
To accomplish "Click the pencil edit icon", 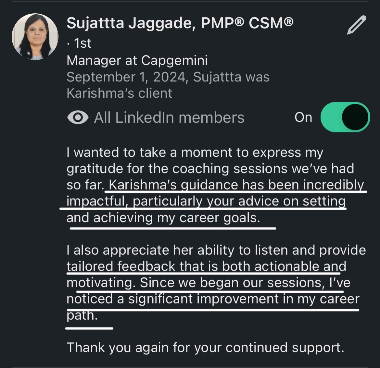I will 356,25.
